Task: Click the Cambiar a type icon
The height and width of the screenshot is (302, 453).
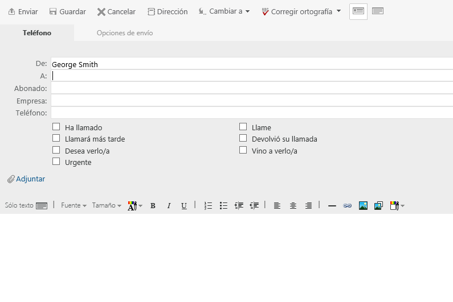Action: coord(202,11)
